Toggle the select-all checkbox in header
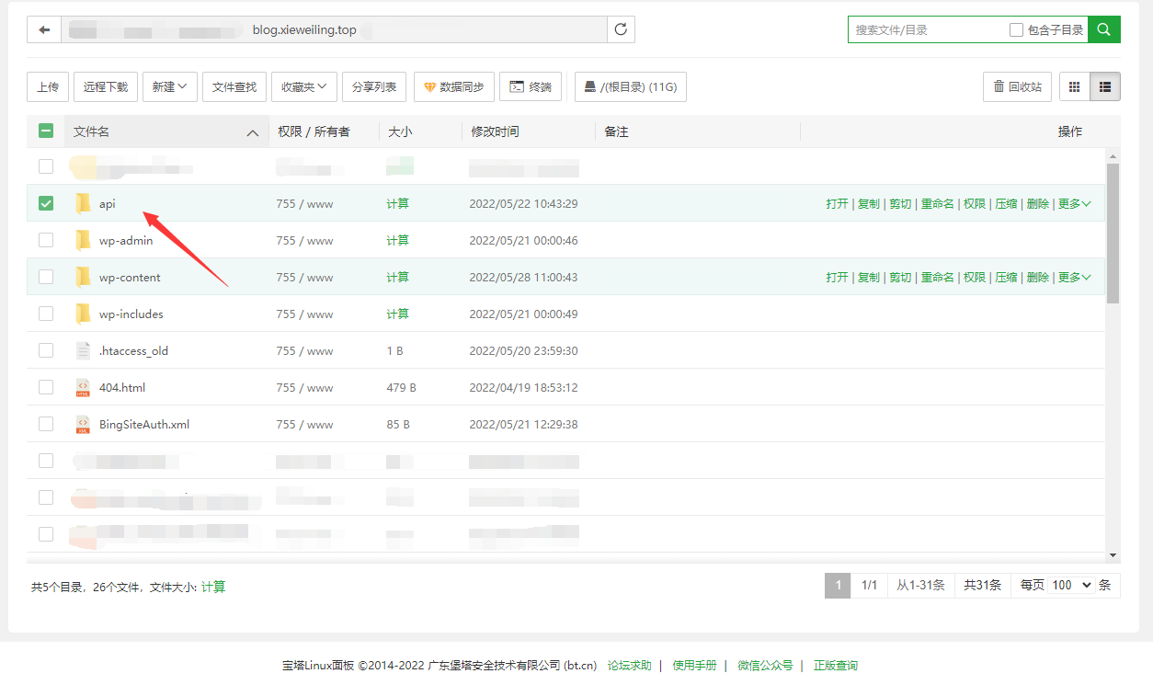1153x685 pixels. pos(46,131)
